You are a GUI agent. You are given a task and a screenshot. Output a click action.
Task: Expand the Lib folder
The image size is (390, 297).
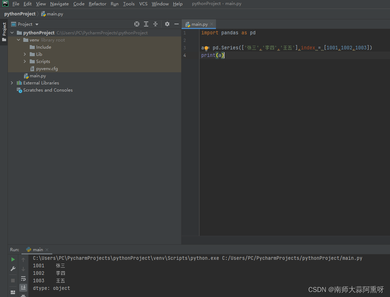click(x=25, y=54)
